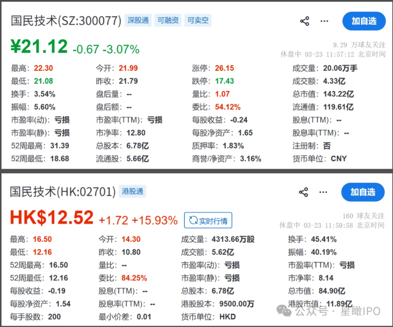Click the 9.29 万球友关注 follower count
This screenshot has width=393, height=327.
tap(359, 45)
